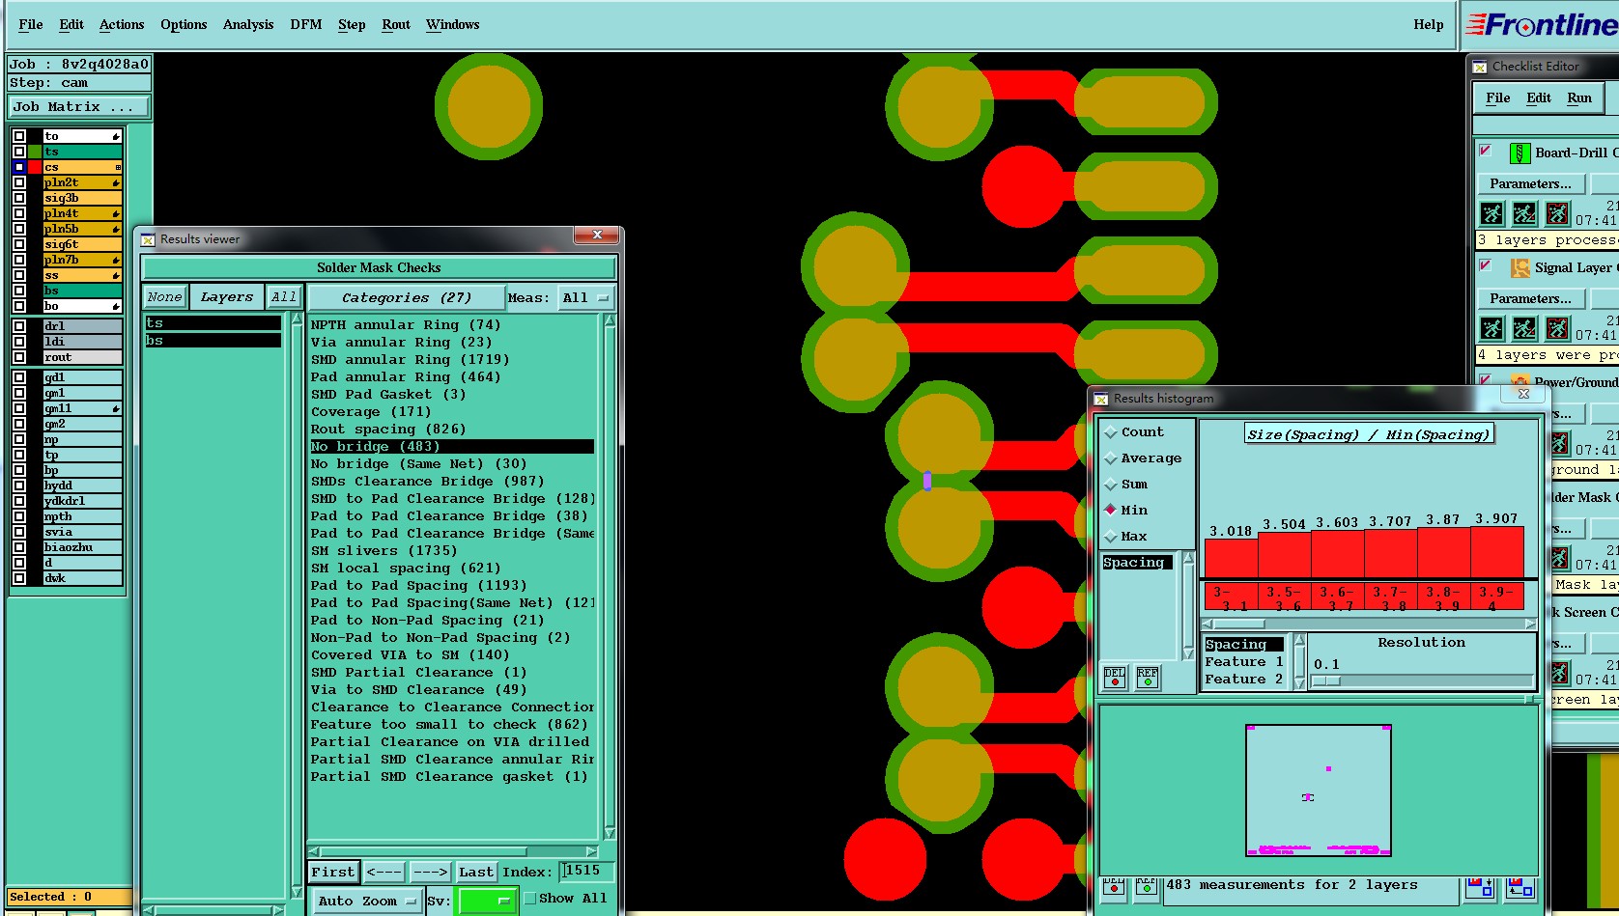Click the red-outlined run icon under Signal Layer Checks
The height and width of the screenshot is (916, 1619).
click(x=1557, y=328)
